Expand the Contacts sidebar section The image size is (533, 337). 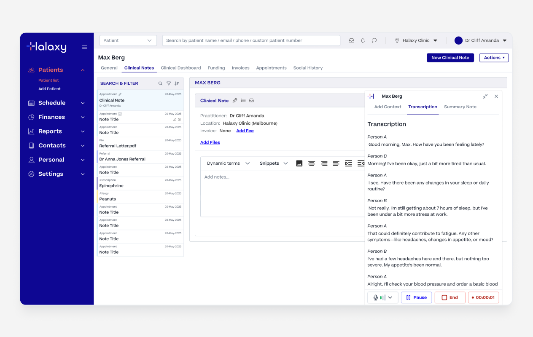point(83,146)
